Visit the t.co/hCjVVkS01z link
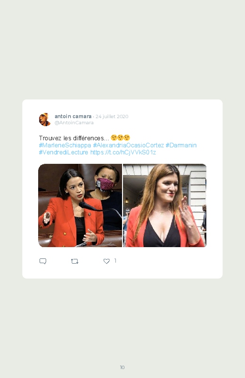Image resolution: width=245 pixels, height=378 pixels. pyautogui.click(x=123, y=153)
